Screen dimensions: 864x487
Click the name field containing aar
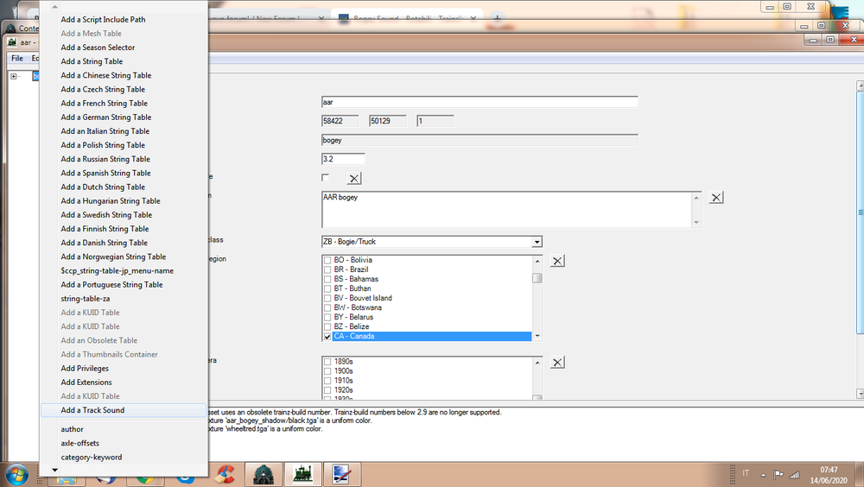click(x=480, y=102)
